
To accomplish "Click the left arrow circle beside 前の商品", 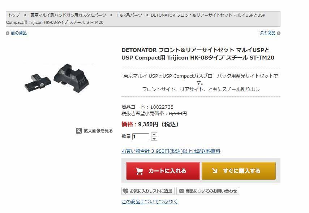I will 8,33.
